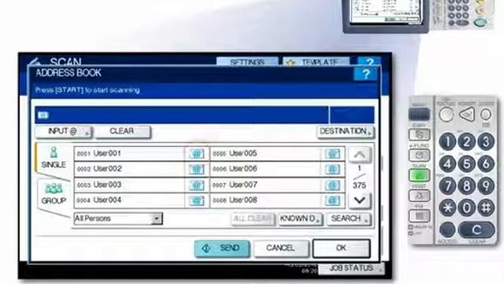Click the keypad hash key

pos(486,207)
